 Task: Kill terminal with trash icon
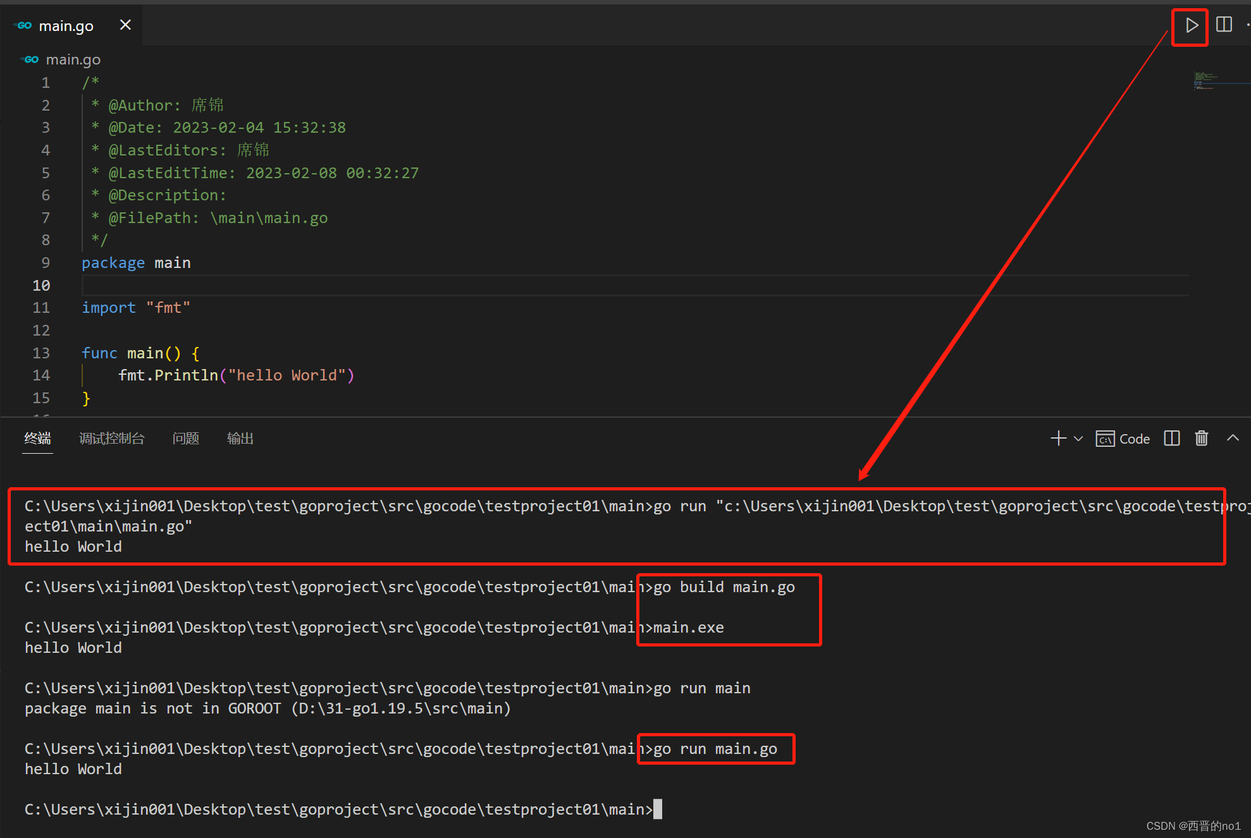pos(1201,439)
